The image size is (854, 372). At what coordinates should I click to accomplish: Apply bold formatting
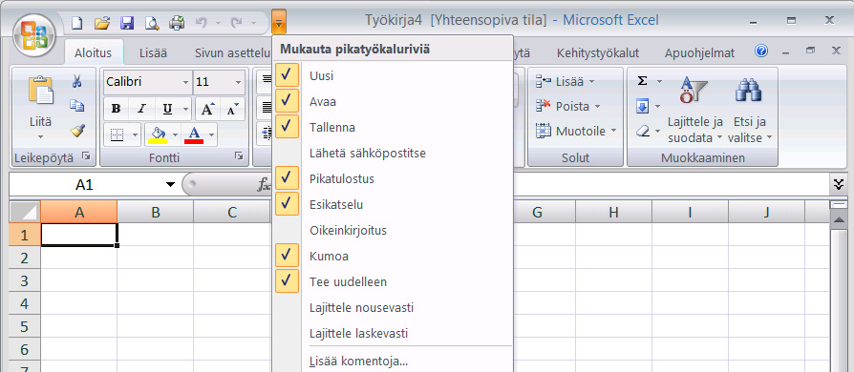(116, 109)
